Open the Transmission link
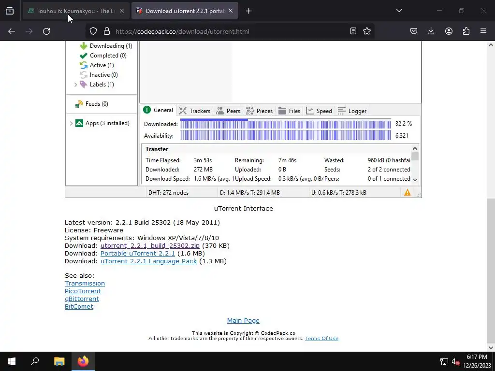 85,284
